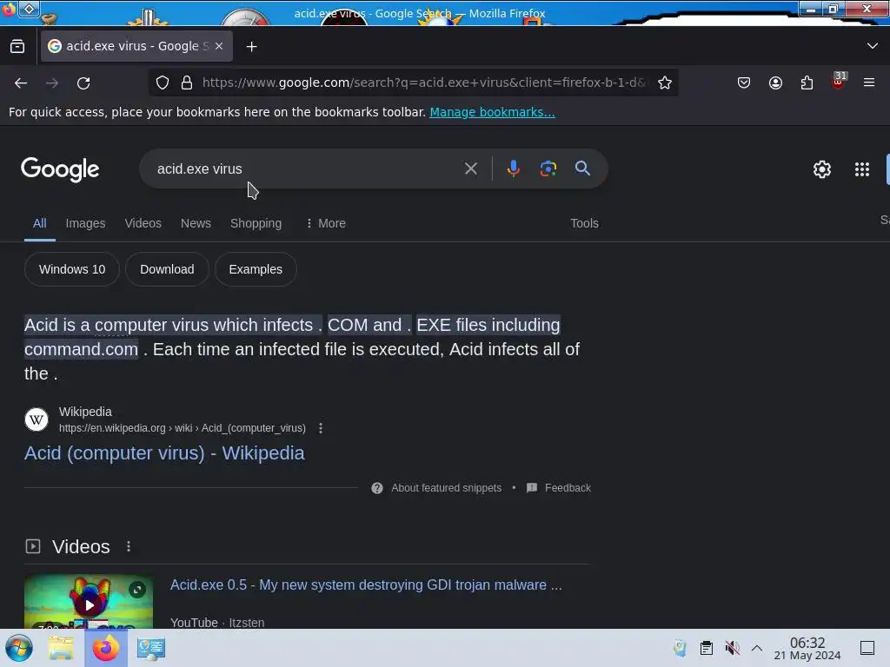Clear the search query with X
The image size is (890, 667).
470,168
